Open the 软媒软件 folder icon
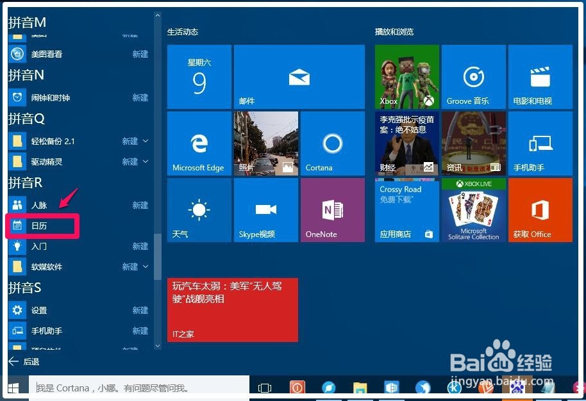This screenshot has height=401, width=586. point(17,266)
